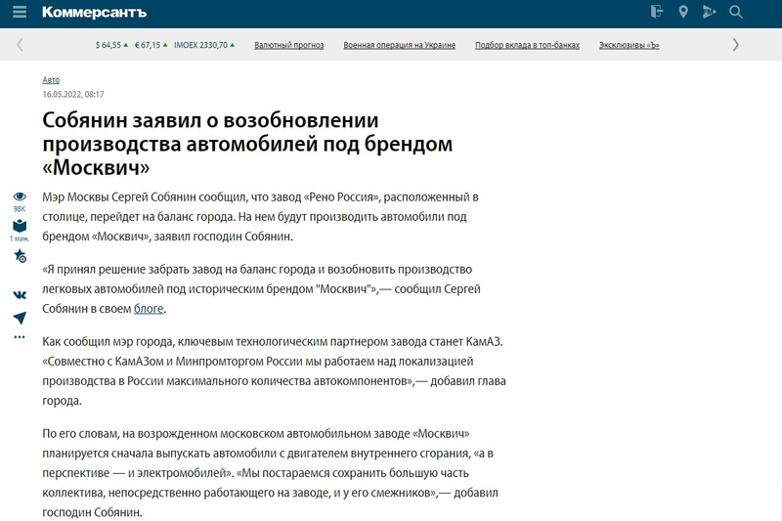
Task: Add article to favorites with the star icon
Action: (20, 256)
